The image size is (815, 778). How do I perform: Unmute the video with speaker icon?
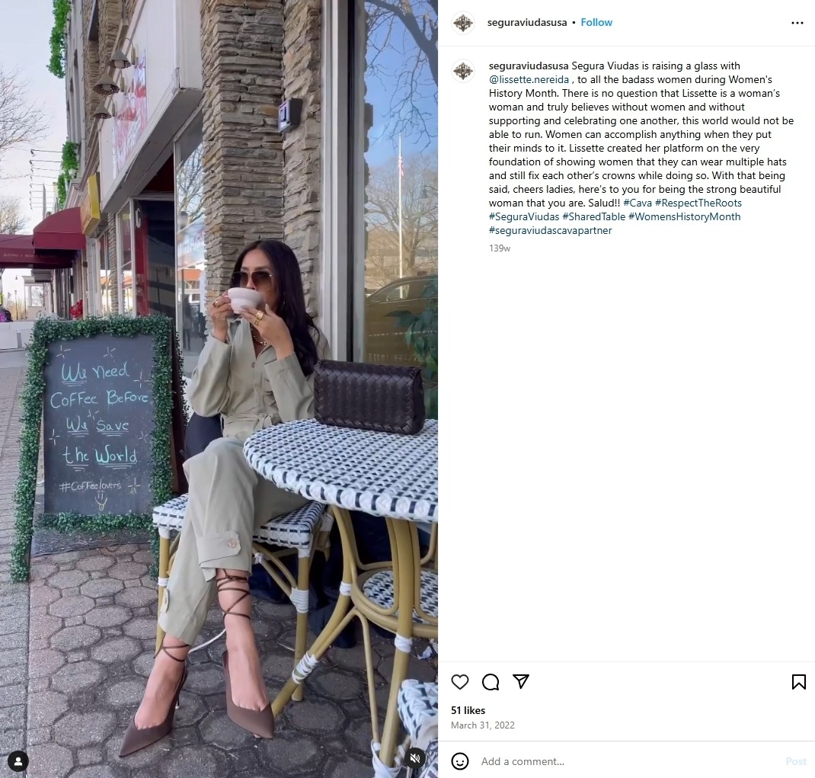[x=415, y=757]
